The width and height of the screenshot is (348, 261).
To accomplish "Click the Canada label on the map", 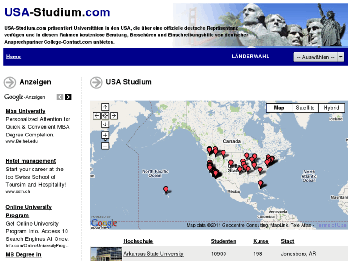I will point(232,141).
